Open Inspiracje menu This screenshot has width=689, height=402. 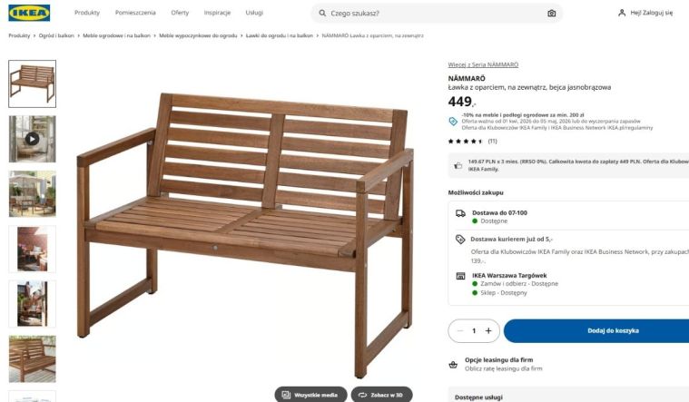pos(217,13)
